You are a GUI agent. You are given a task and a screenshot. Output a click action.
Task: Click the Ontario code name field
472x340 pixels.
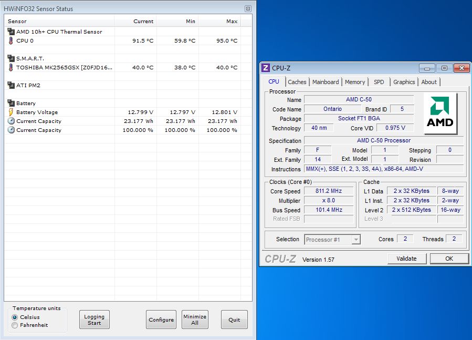click(332, 109)
